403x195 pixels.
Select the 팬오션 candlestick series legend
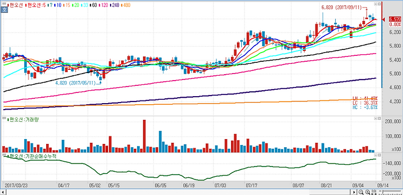click(x=16, y=5)
